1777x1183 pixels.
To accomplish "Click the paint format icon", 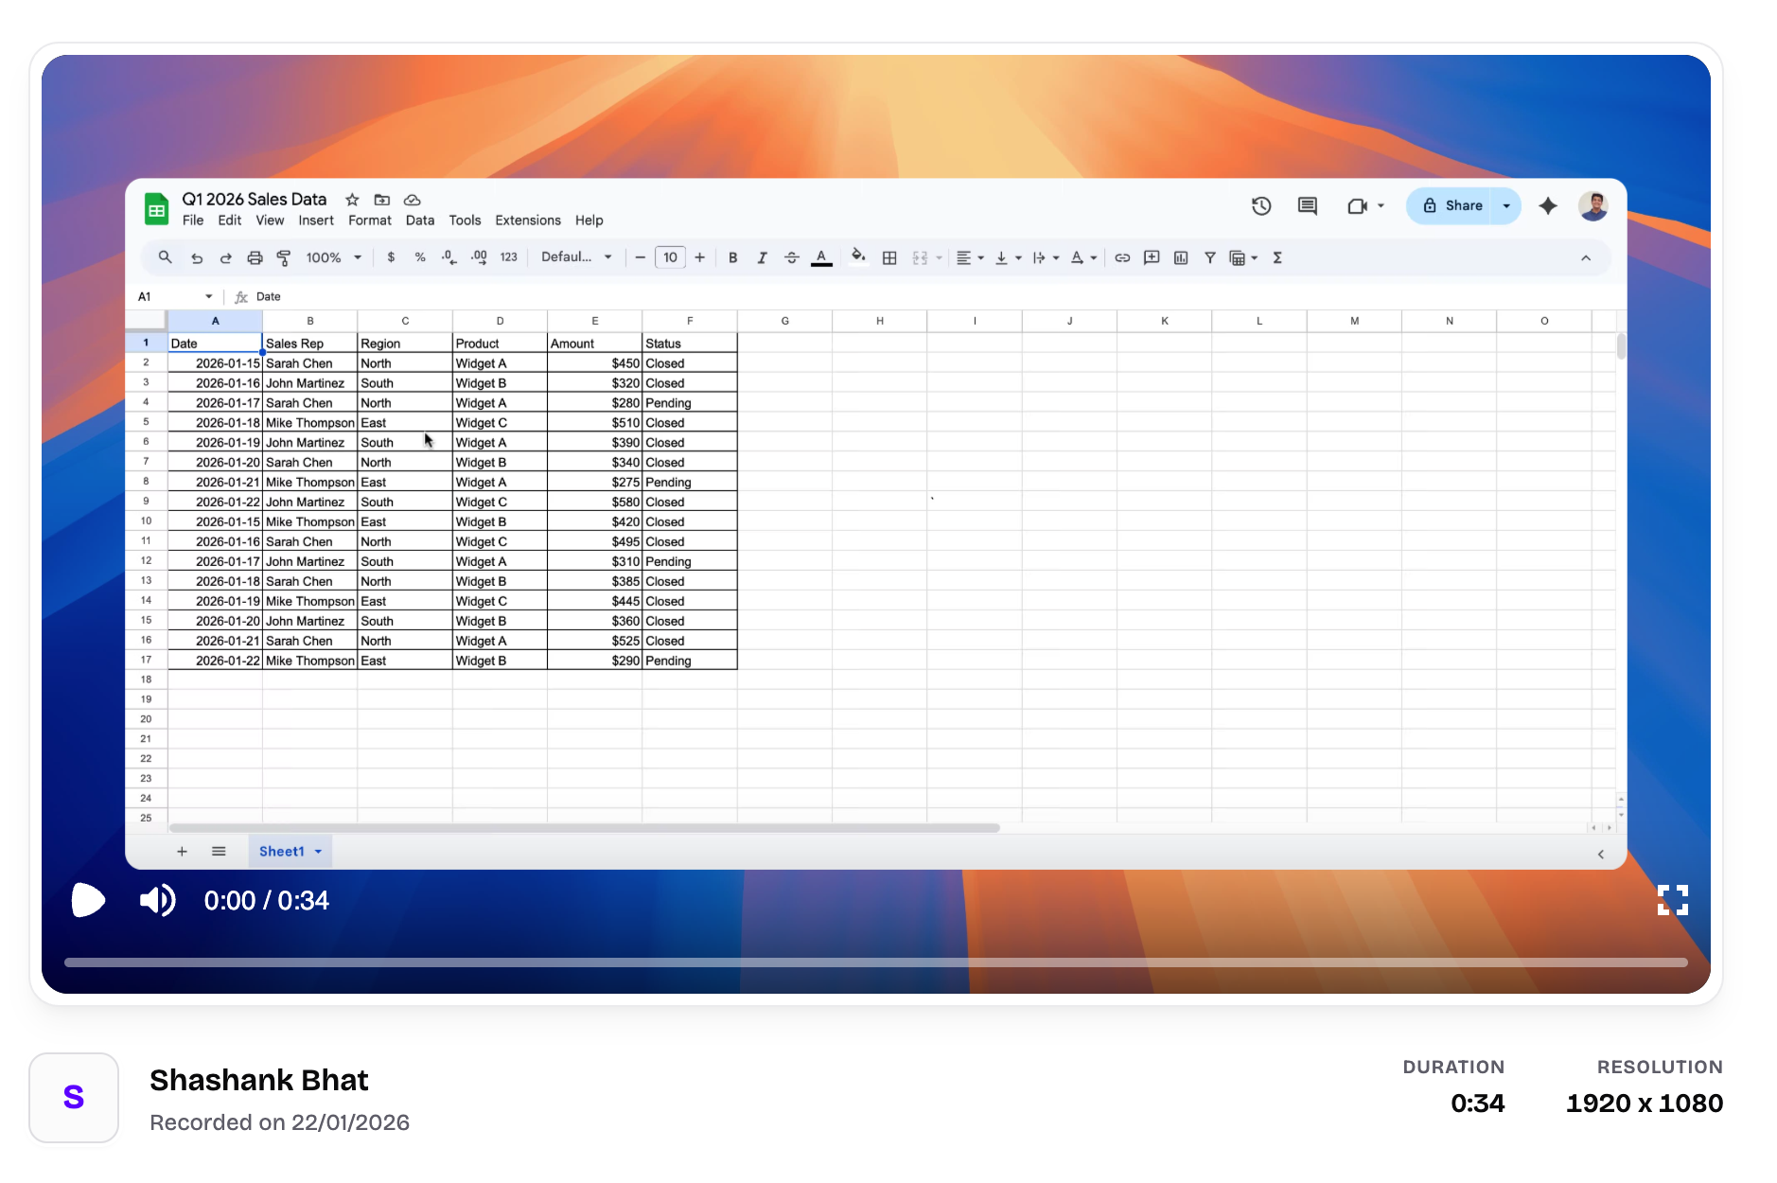I will 284,257.
